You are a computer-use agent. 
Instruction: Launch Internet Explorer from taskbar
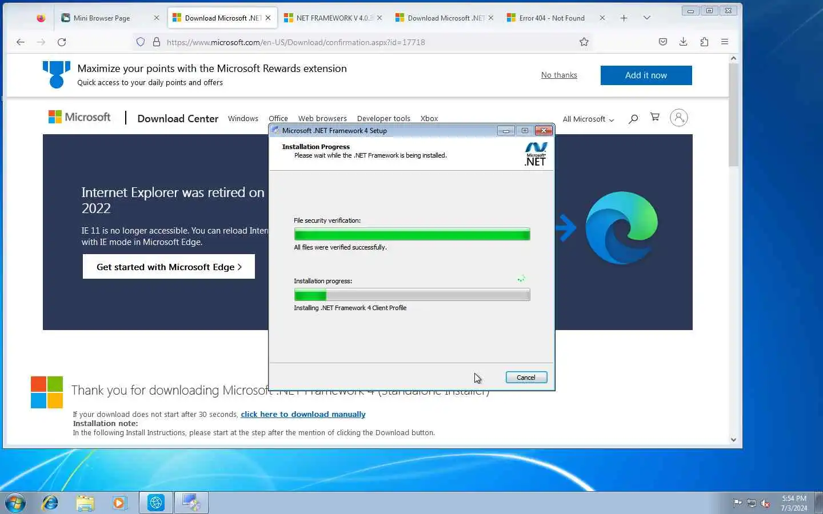coord(50,503)
